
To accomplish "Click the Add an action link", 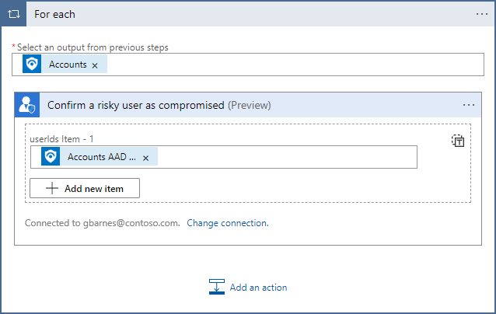I will pyautogui.click(x=258, y=288).
